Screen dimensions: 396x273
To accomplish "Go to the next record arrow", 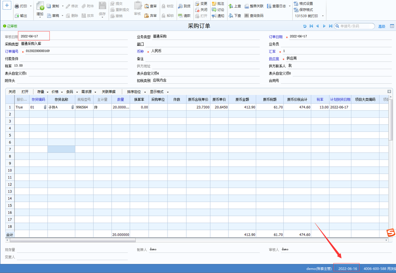I will coord(324,26).
